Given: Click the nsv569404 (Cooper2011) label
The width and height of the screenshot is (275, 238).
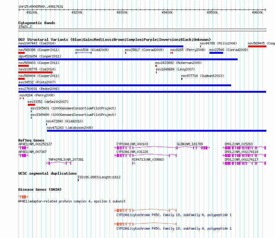Looking at the screenshot, I should [x=39, y=76].
